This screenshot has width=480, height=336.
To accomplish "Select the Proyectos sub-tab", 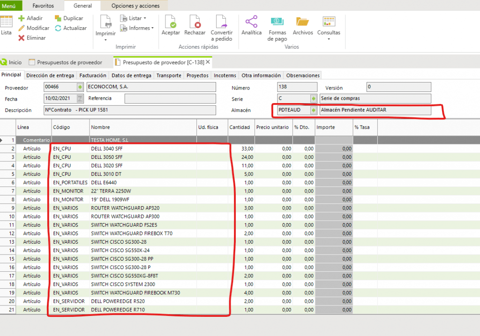I will pyautogui.click(x=197, y=75).
